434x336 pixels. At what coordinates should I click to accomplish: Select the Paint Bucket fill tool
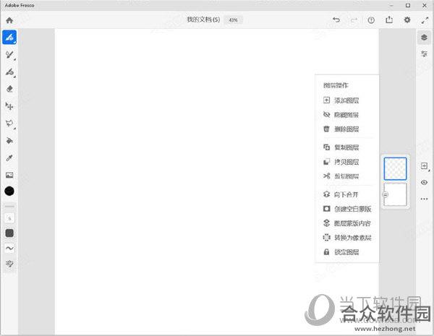(9, 141)
